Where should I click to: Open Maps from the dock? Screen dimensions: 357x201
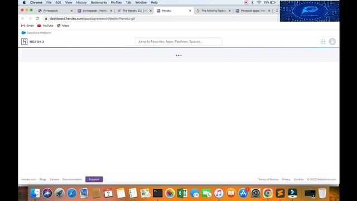(145, 193)
